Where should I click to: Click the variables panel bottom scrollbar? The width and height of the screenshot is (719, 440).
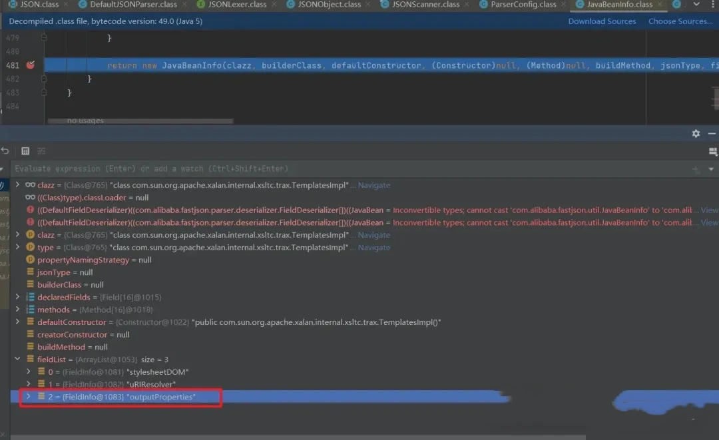click(x=298, y=437)
